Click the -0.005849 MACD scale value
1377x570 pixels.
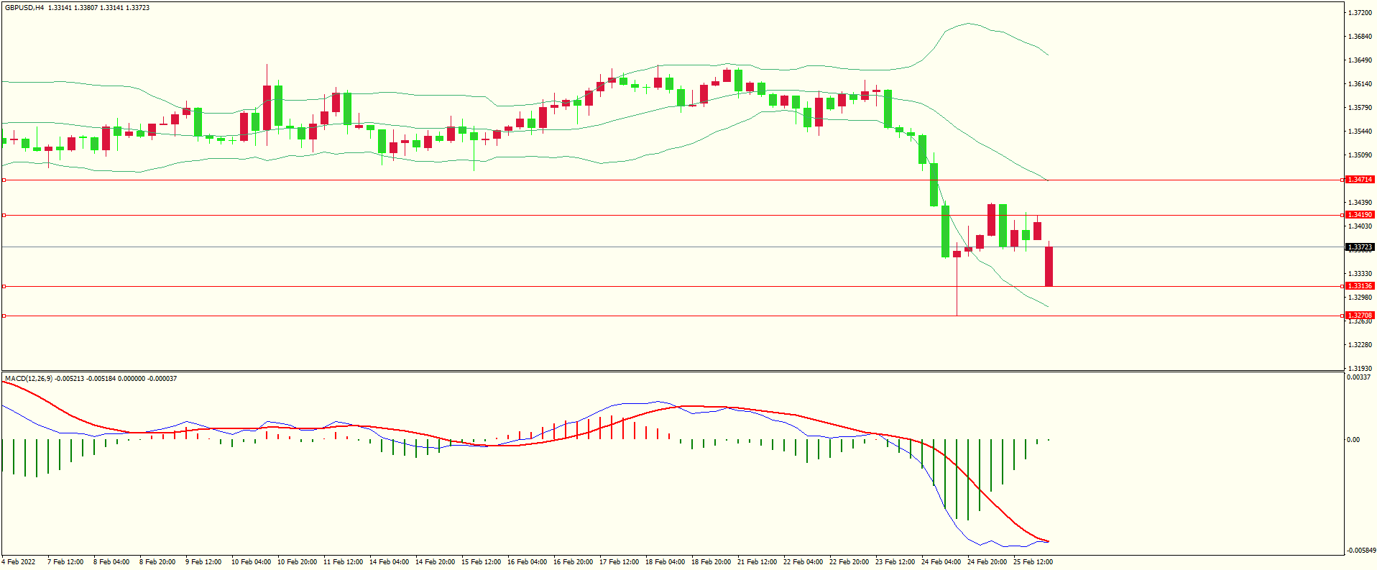click(x=1360, y=551)
